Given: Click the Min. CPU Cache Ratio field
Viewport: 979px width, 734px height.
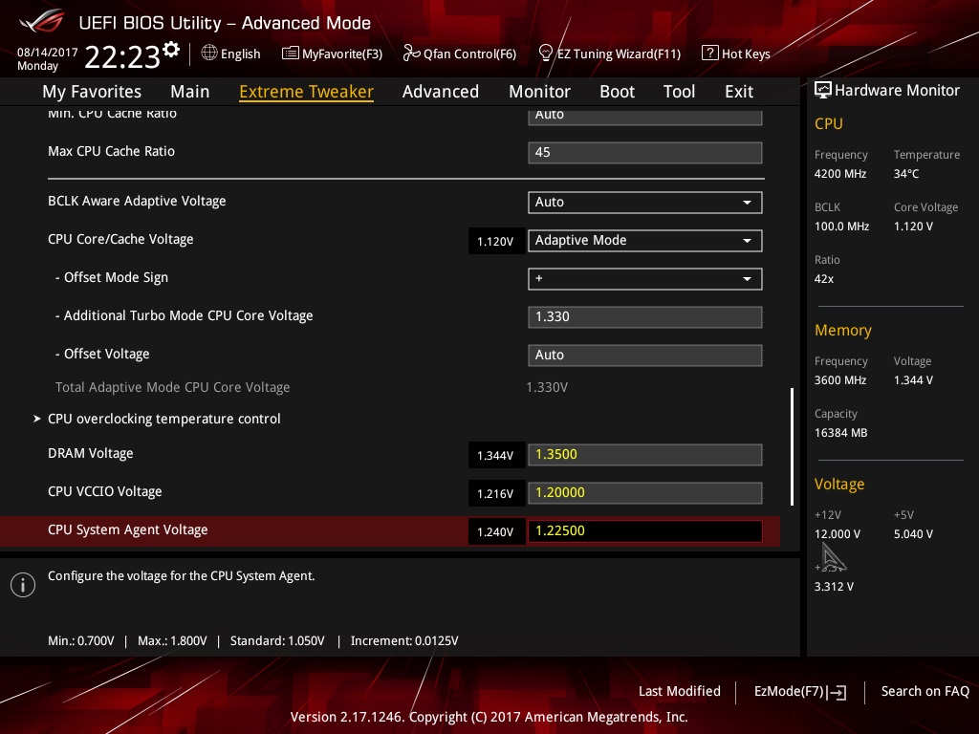Looking at the screenshot, I should tap(645, 116).
